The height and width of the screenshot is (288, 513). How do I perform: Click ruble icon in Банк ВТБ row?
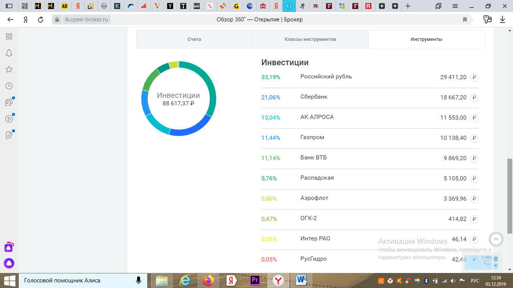pyautogui.click(x=474, y=158)
